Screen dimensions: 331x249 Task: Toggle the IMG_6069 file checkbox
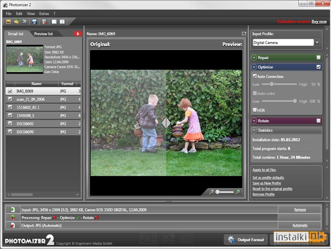[x=10, y=91]
